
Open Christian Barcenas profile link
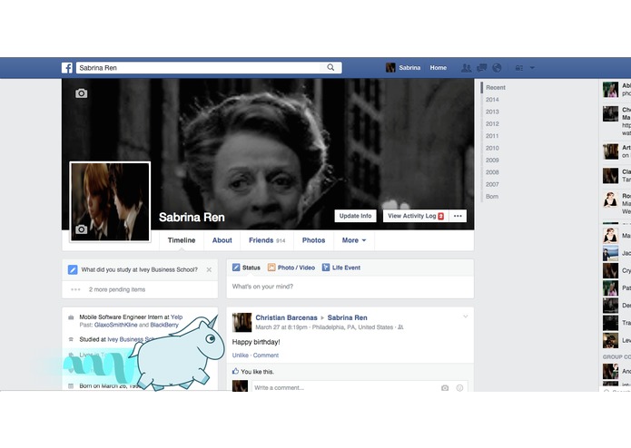point(287,317)
